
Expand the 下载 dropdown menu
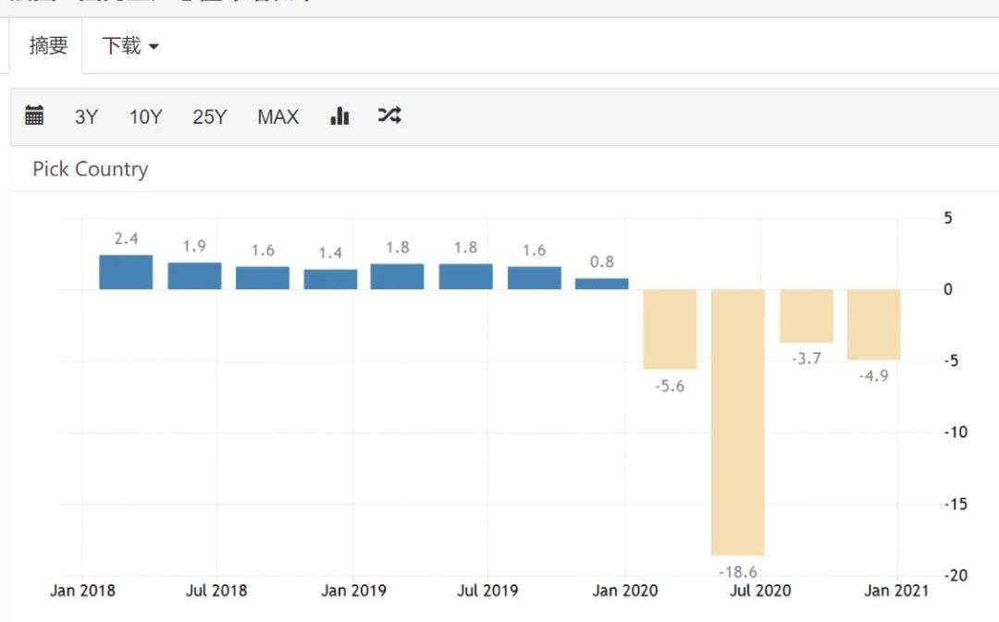click(x=129, y=45)
